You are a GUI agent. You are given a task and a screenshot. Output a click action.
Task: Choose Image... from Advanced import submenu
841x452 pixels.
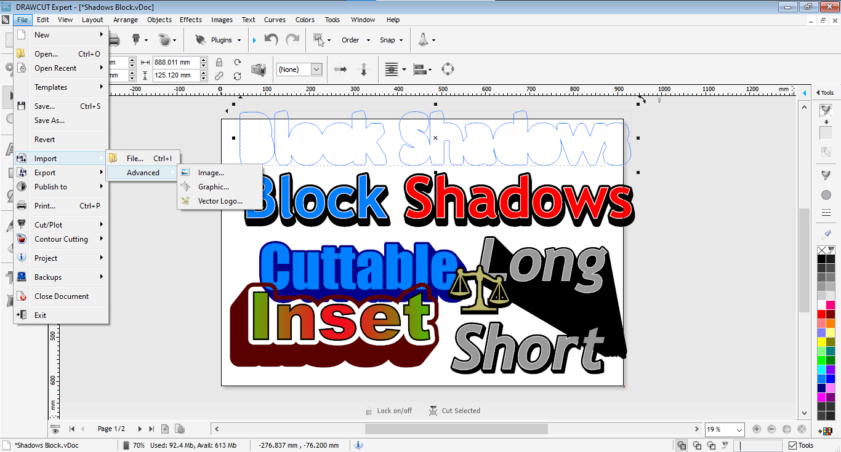220,173
